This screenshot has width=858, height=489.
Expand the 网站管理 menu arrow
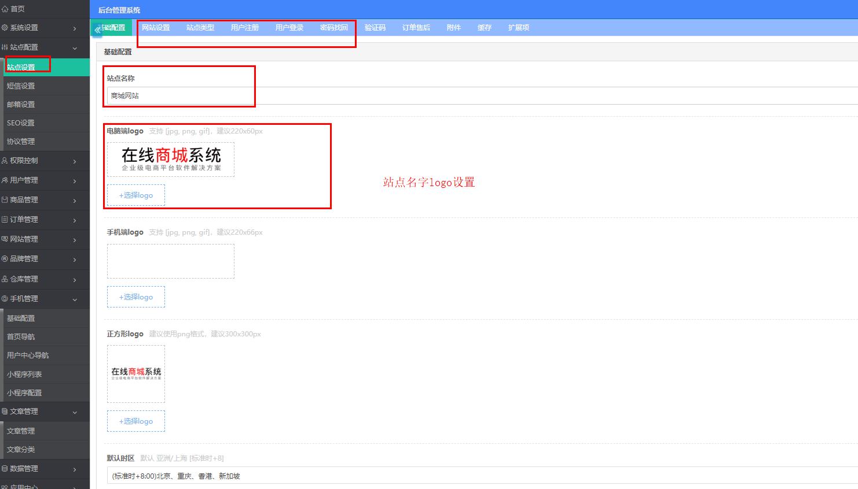(75, 240)
